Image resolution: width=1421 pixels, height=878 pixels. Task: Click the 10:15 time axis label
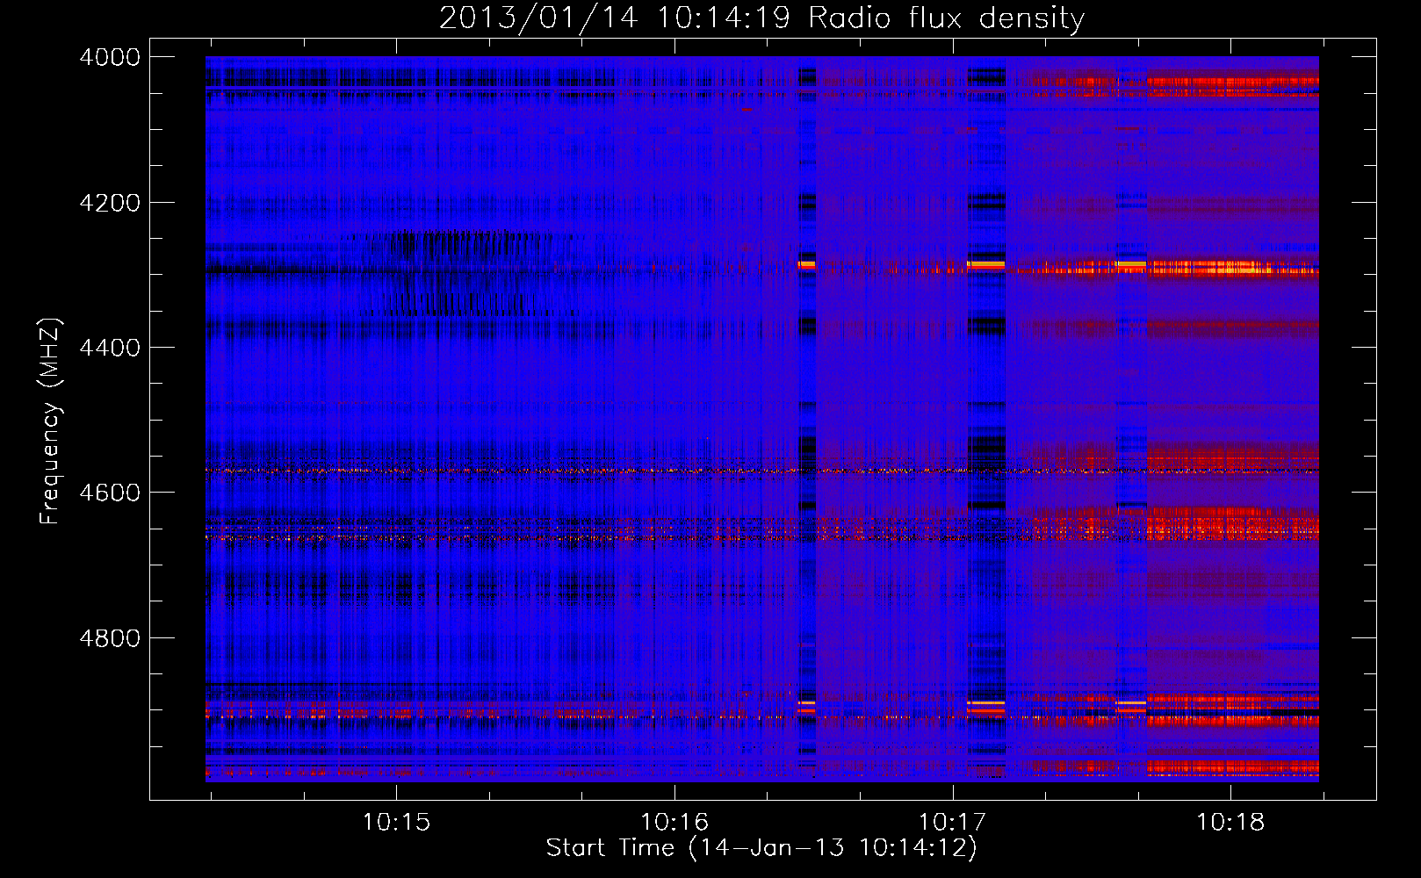click(396, 823)
